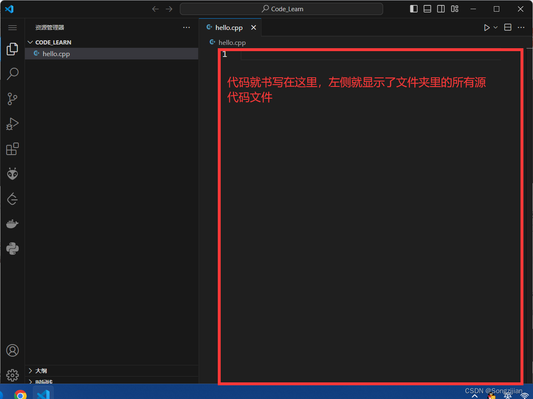Open the Manage gear settings icon
533x399 pixels.
(12, 375)
